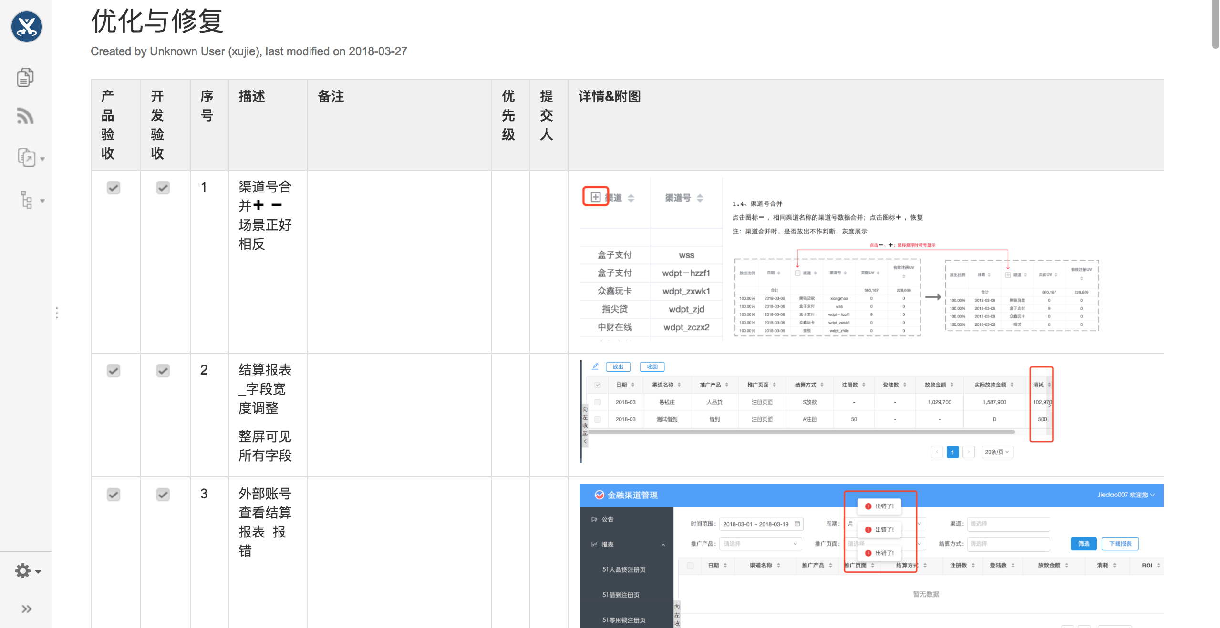1220x628 pixels.
Task: Click the last modified date 2018-03-27
Action: click(x=378, y=51)
